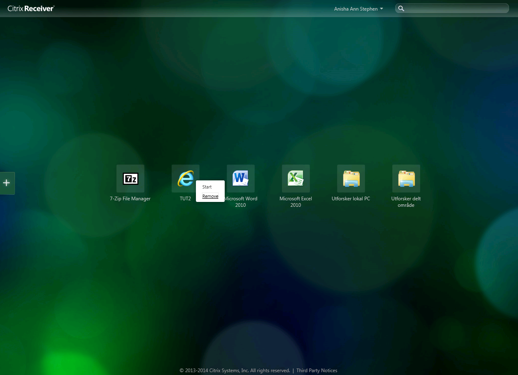Open the Anisha Ann Stephen user menu
This screenshot has height=375, width=518.
pyautogui.click(x=355, y=9)
